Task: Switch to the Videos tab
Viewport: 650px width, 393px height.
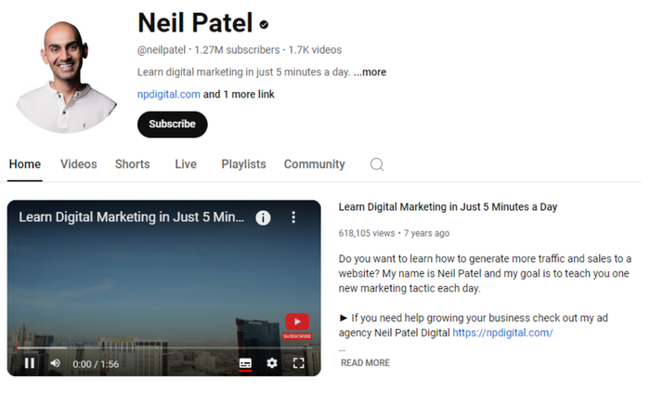Action: click(79, 164)
